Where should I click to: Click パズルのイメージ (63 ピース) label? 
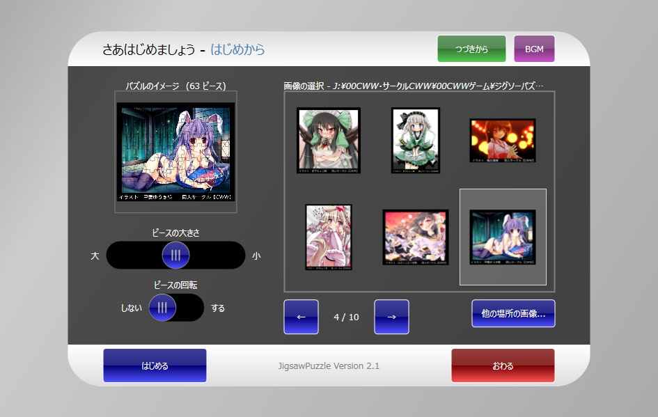176,86
